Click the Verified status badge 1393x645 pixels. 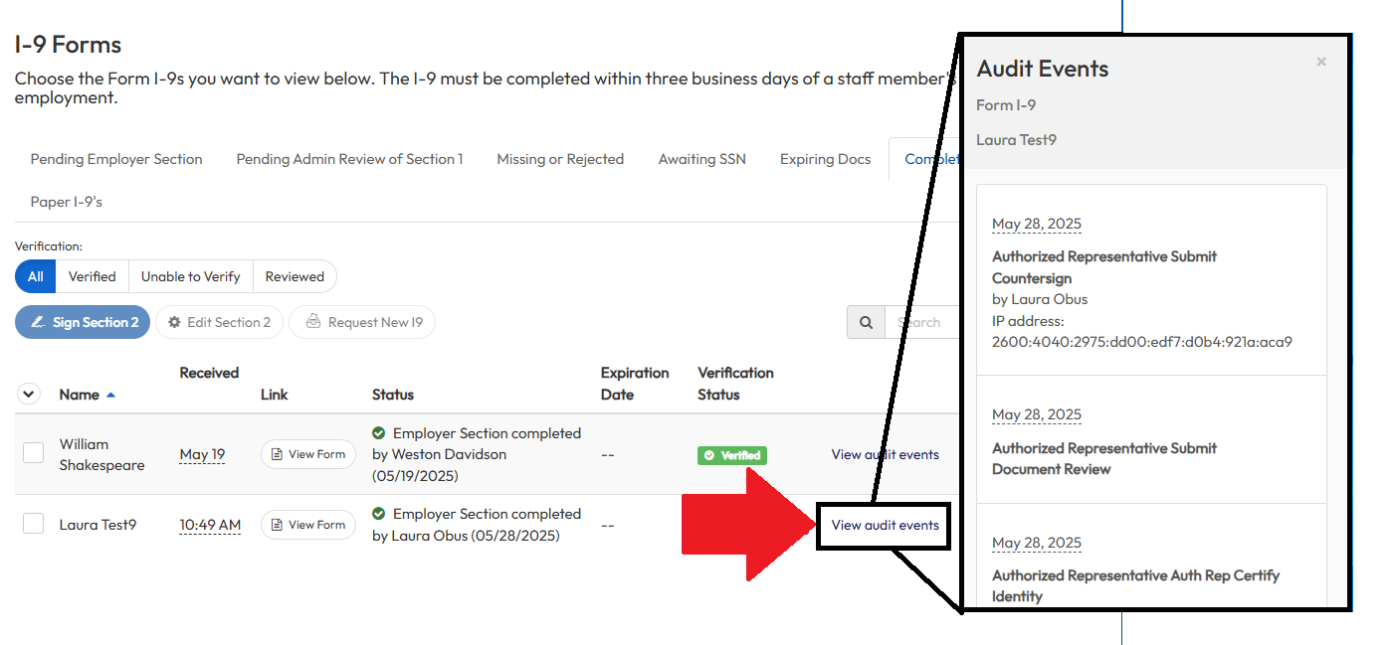(x=731, y=455)
